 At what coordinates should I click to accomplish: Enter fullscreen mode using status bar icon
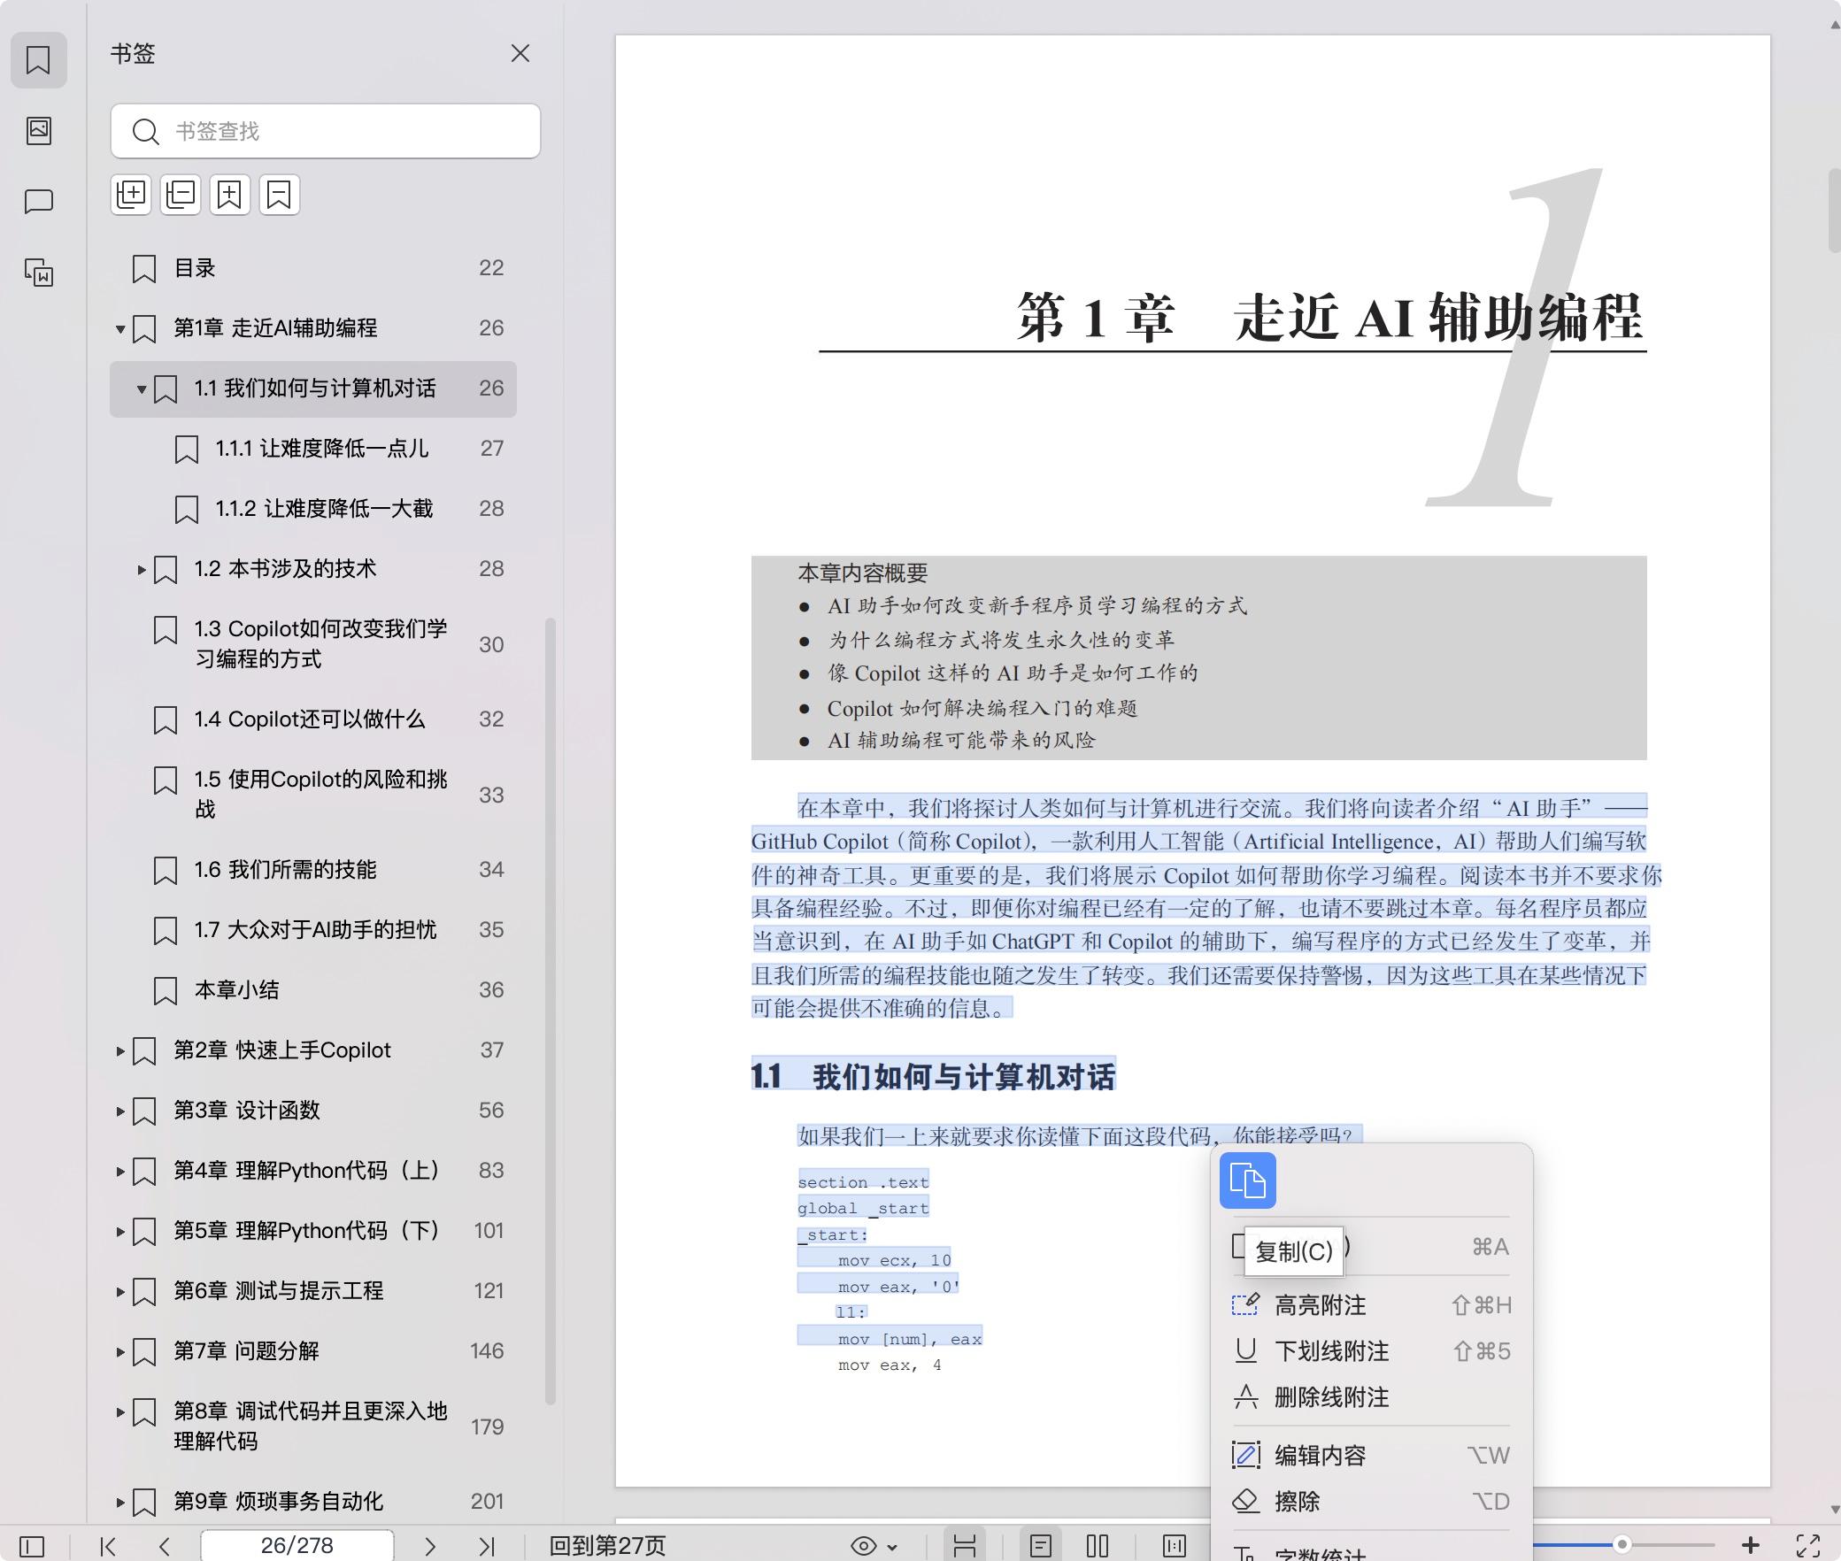coord(1807,1546)
